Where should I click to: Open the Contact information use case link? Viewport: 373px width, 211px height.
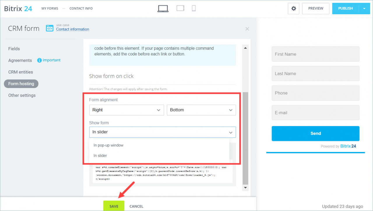(x=73, y=29)
